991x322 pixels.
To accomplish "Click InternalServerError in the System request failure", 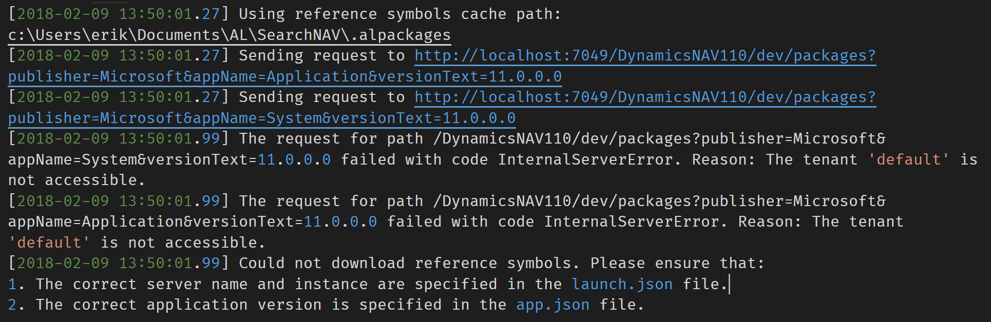I will tap(585, 159).
